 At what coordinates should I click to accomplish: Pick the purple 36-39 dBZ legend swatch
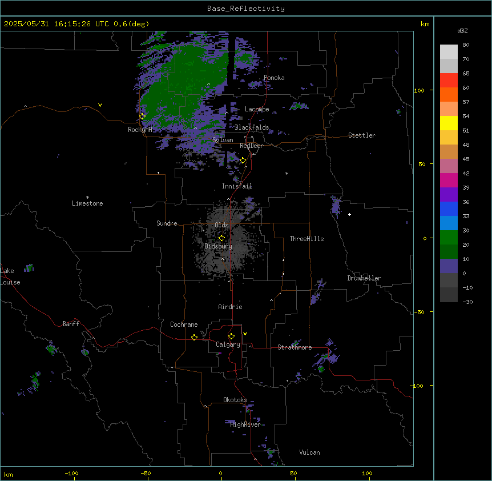pyautogui.click(x=449, y=195)
